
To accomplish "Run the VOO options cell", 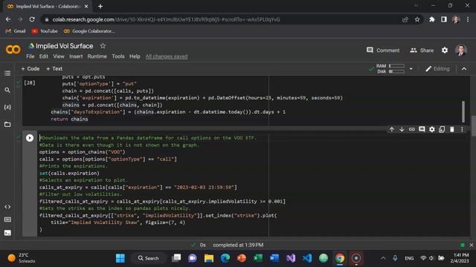I will click(x=30, y=138).
